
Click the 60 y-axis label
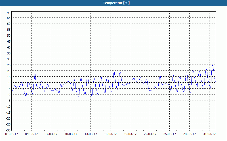point(9,24)
